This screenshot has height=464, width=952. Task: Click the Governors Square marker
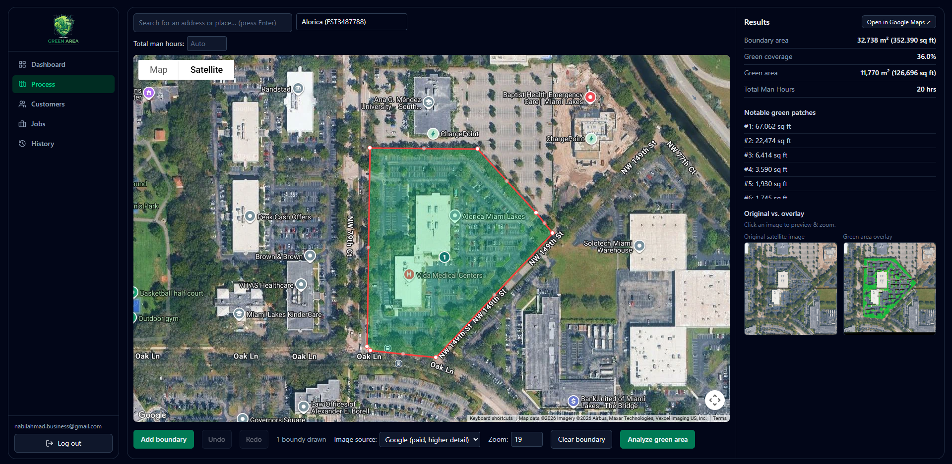[242, 418]
